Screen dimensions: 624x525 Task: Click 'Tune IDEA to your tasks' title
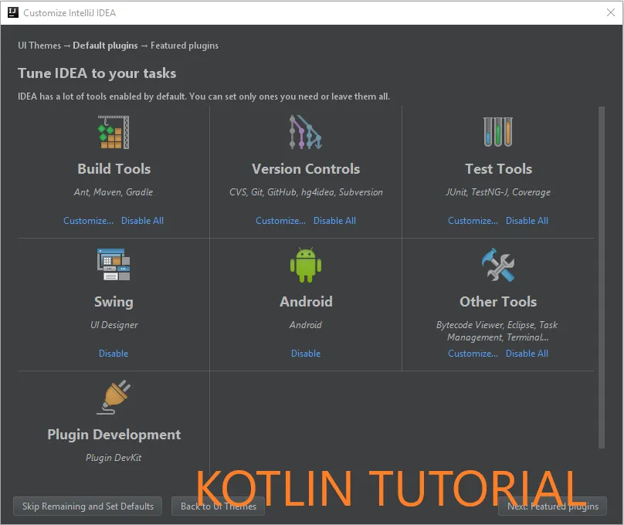[x=97, y=73]
